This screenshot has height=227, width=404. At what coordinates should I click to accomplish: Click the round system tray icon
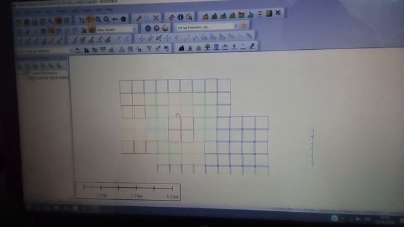tap(335, 219)
